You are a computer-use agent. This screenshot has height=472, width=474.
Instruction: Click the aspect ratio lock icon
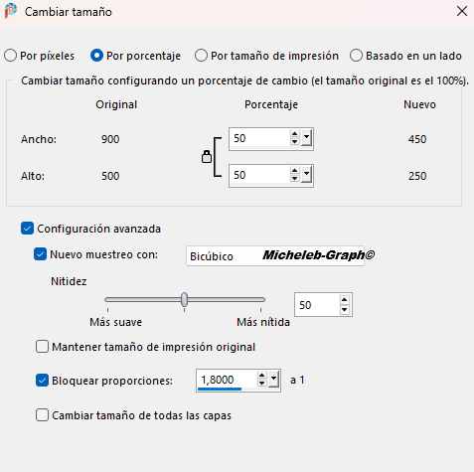point(207,157)
